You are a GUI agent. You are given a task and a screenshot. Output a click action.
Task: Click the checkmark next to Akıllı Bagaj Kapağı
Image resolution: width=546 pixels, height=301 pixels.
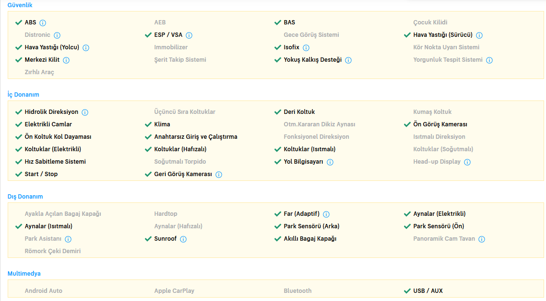point(277,239)
